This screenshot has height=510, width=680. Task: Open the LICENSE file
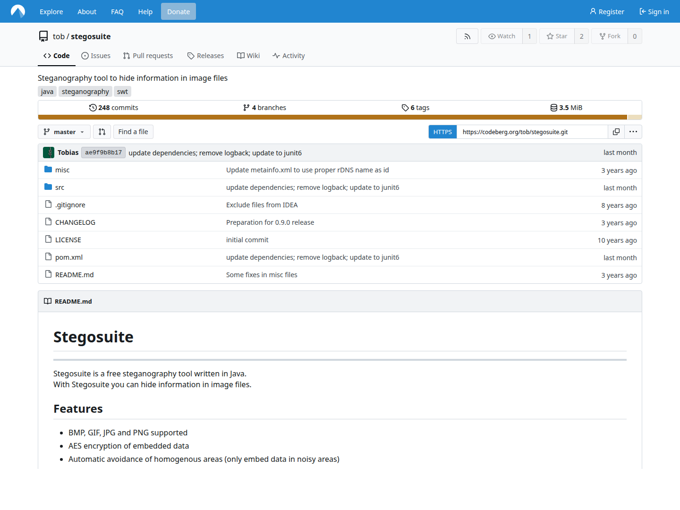(x=68, y=240)
